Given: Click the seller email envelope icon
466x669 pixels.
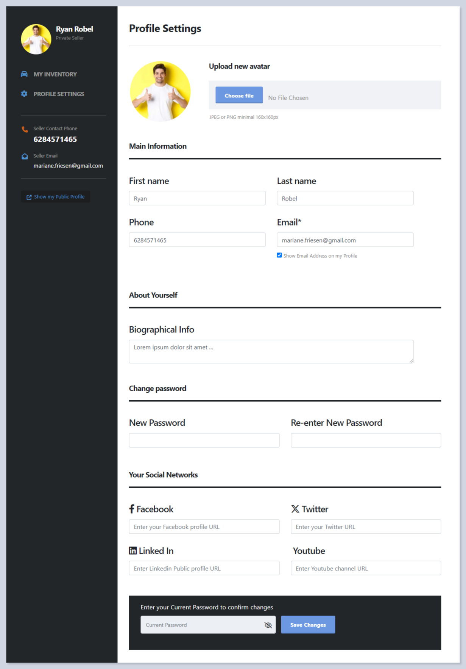Looking at the screenshot, I should [x=25, y=156].
